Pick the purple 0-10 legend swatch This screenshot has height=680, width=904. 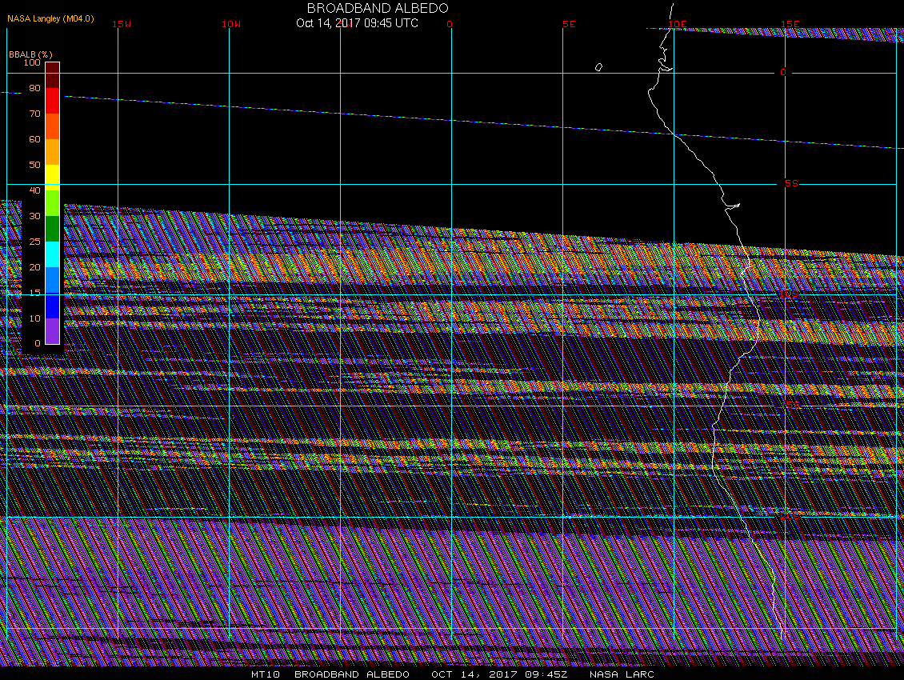53,331
